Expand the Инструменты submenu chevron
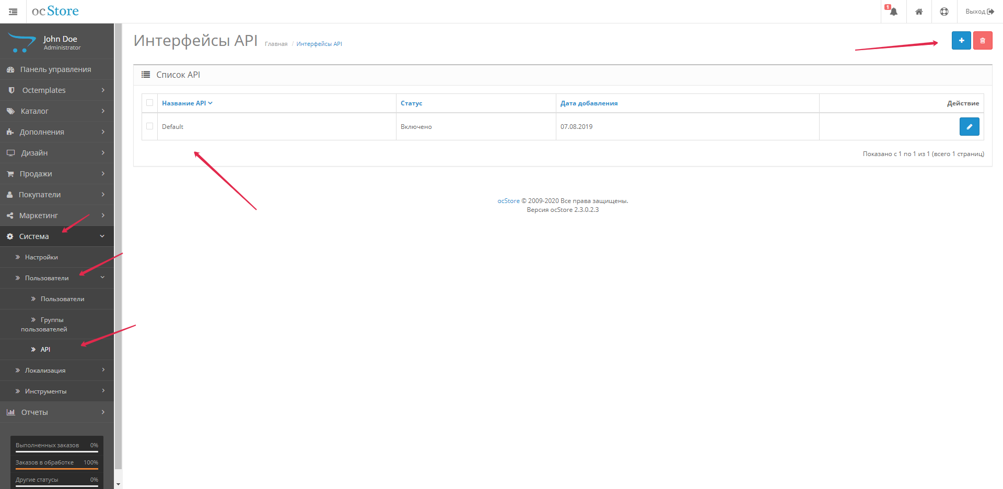This screenshot has height=489, width=1003. (x=103, y=391)
